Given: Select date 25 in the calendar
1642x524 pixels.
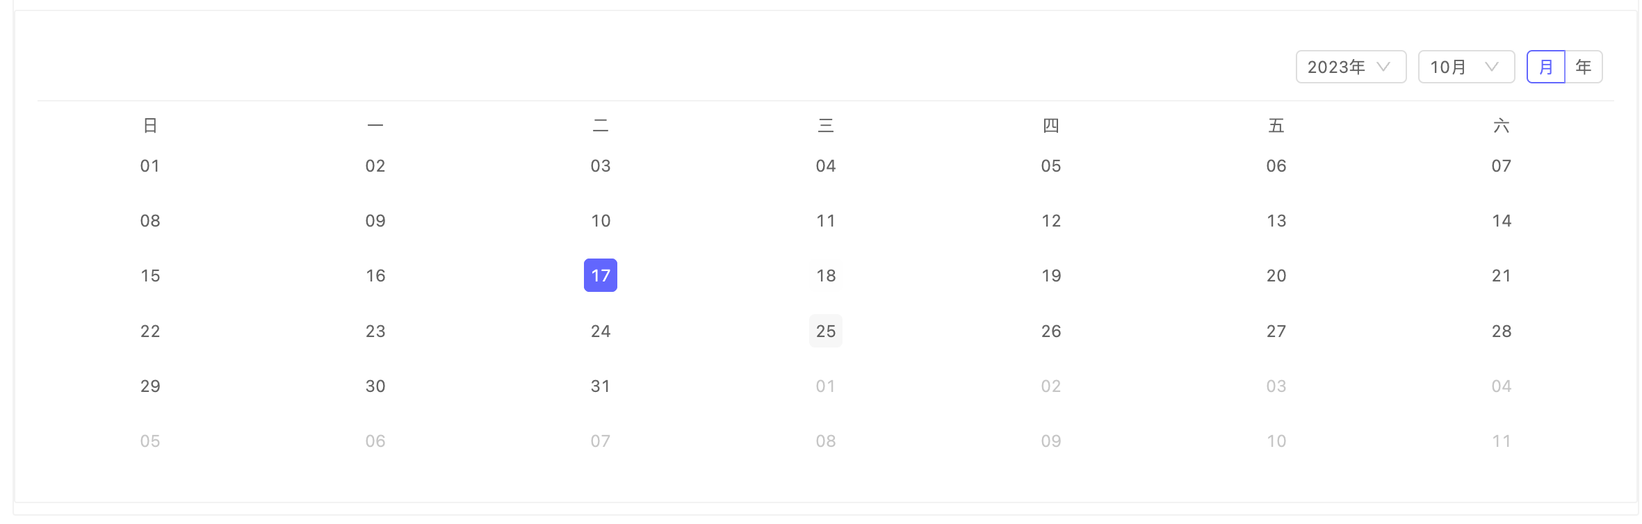Looking at the screenshot, I should (x=826, y=331).
